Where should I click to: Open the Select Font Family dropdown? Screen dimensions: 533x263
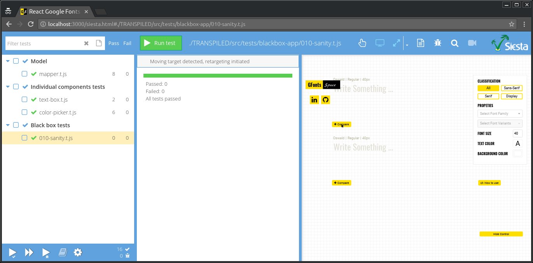click(500, 114)
